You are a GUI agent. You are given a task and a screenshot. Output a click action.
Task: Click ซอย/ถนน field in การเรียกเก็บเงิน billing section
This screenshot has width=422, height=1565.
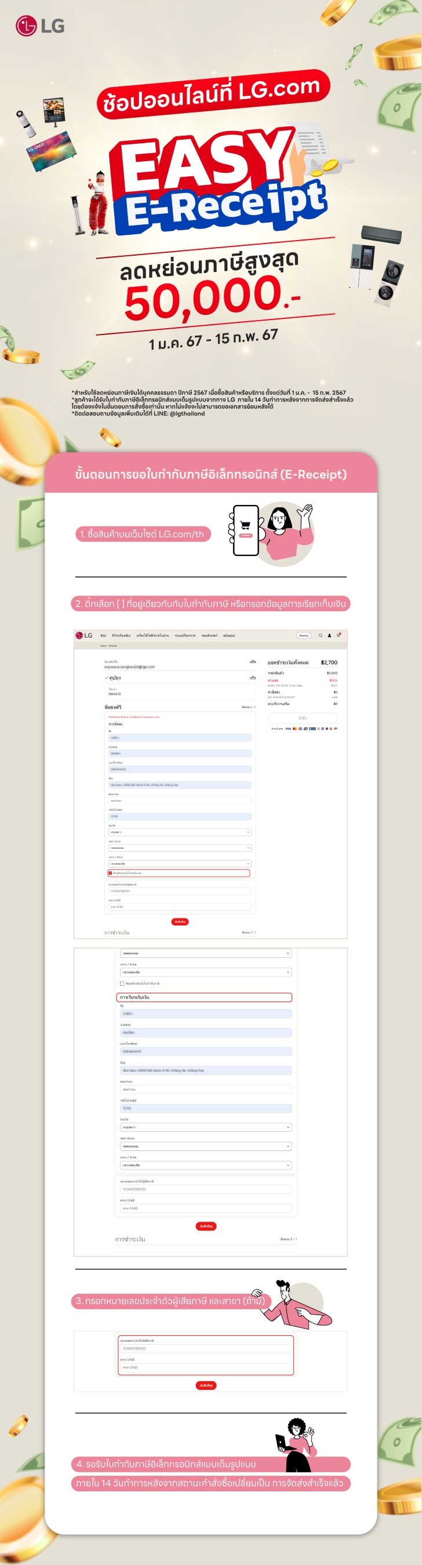(206, 1090)
